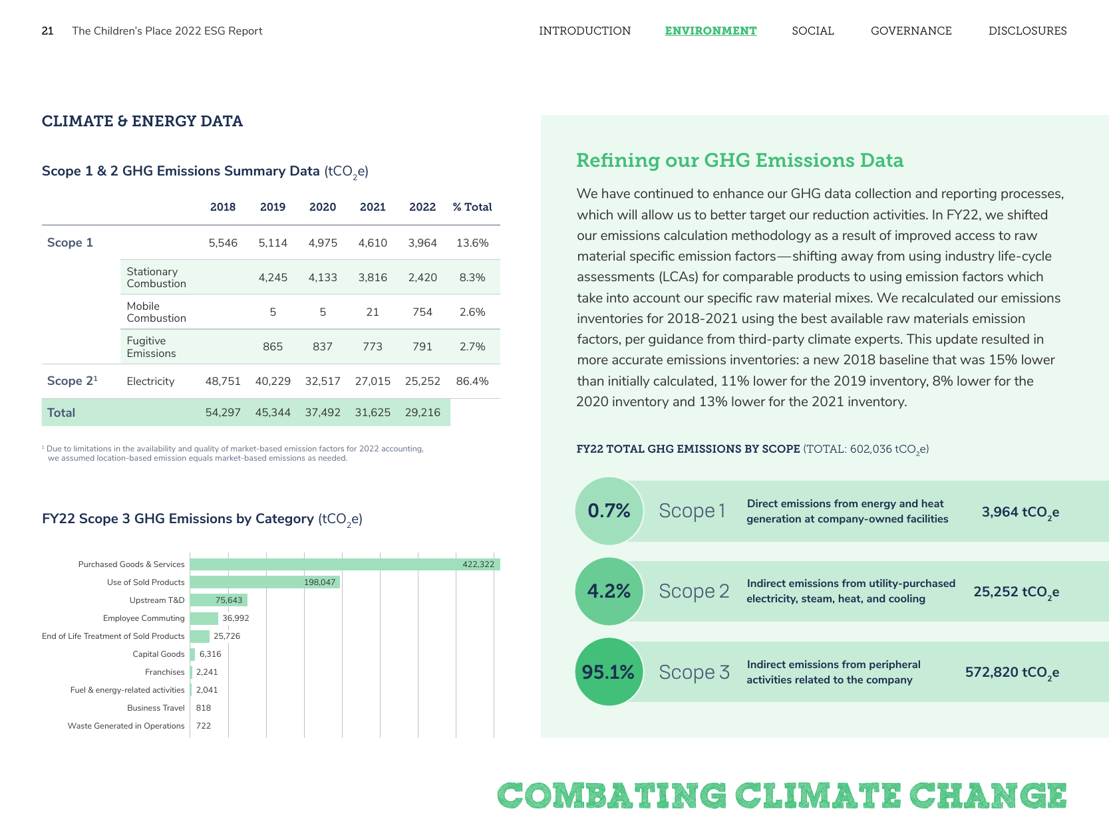Click the 572,820 tCO2e Scope 3 value
The width and height of the screenshot is (1109, 831).
click(x=1012, y=672)
